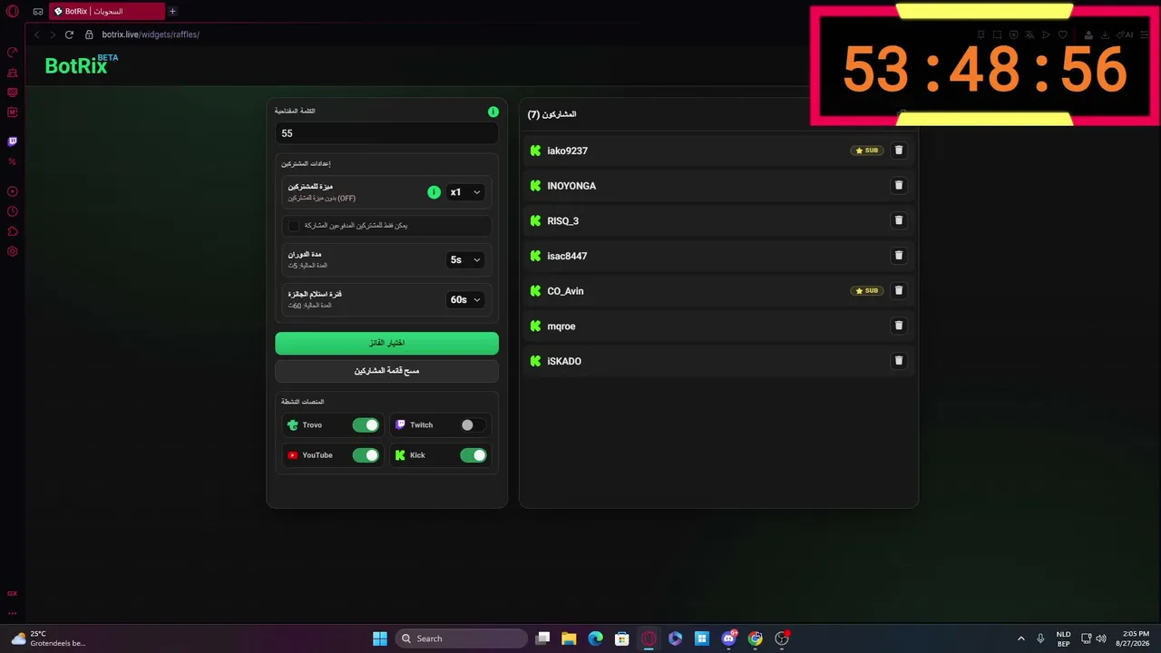Turn off the YouTube platform toggle
The width and height of the screenshot is (1161, 653).
coord(366,455)
